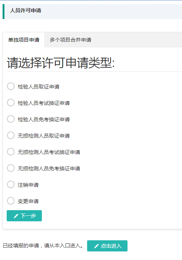Click the 无损检测人员免考换证申请 label text
Viewport: 182px width, 260px height.
tap(49, 168)
